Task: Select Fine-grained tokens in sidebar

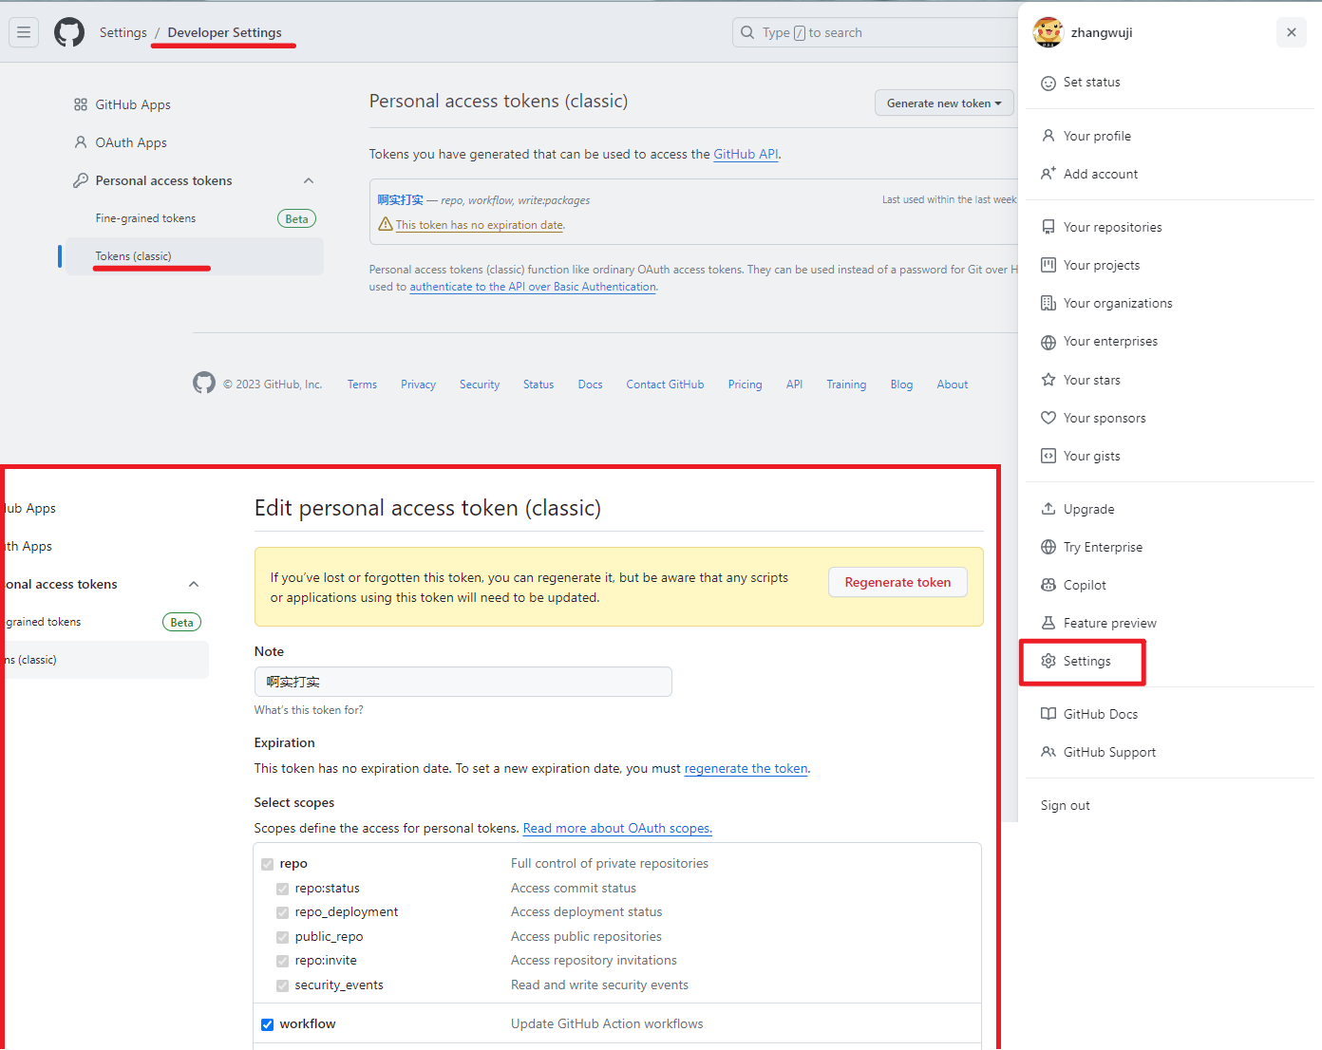Action: tap(145, 218)
